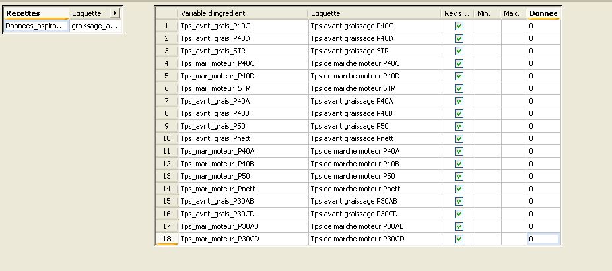Click Etiquette header in ingredient table
The width and height of the screenshot is (612, 271).
375,13
